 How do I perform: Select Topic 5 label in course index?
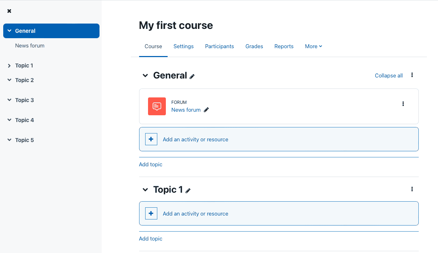(x=25, y=140)
